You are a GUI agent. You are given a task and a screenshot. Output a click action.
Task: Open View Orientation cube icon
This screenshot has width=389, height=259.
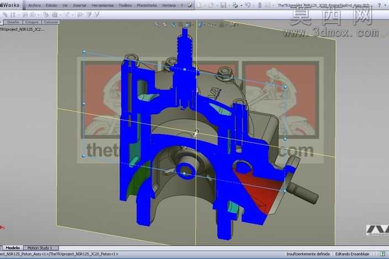coord(188,24)
